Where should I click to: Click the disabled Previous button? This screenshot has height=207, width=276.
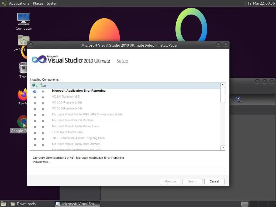pos(170,181)
